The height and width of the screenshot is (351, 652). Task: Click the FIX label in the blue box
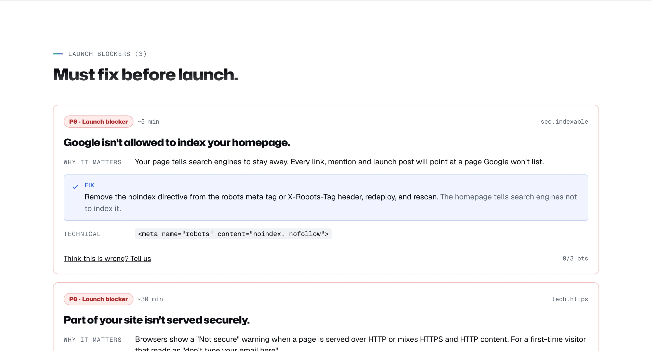[x=89, y=185]
